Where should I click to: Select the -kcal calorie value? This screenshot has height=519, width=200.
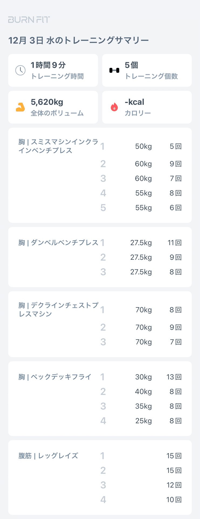134,102
